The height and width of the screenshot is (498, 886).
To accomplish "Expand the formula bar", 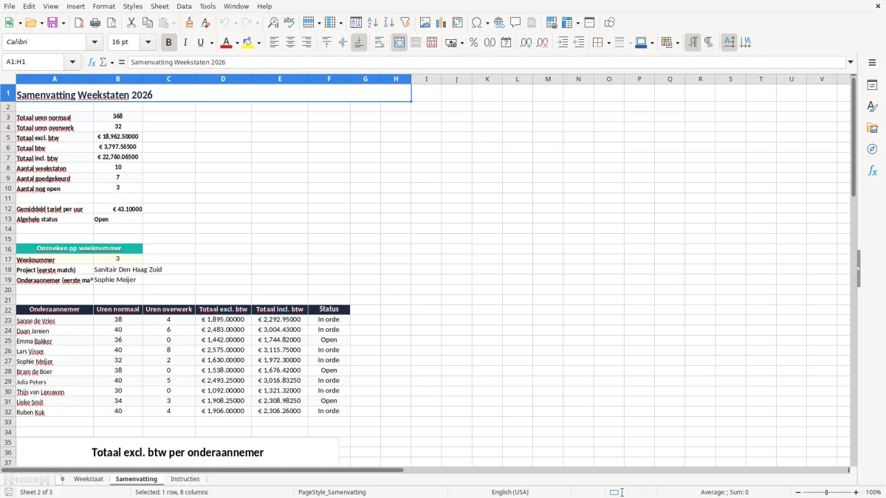I will coord(851,62).
